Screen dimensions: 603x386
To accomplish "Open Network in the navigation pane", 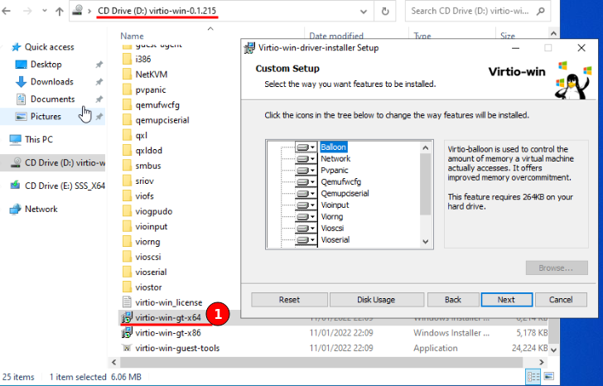I will tap(41, 209).
